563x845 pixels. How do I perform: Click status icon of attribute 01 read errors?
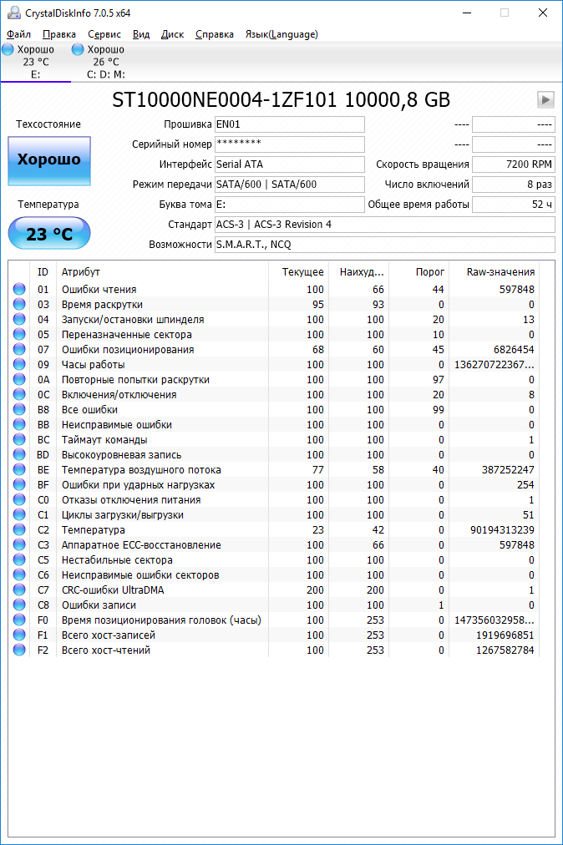pos(19,290)
